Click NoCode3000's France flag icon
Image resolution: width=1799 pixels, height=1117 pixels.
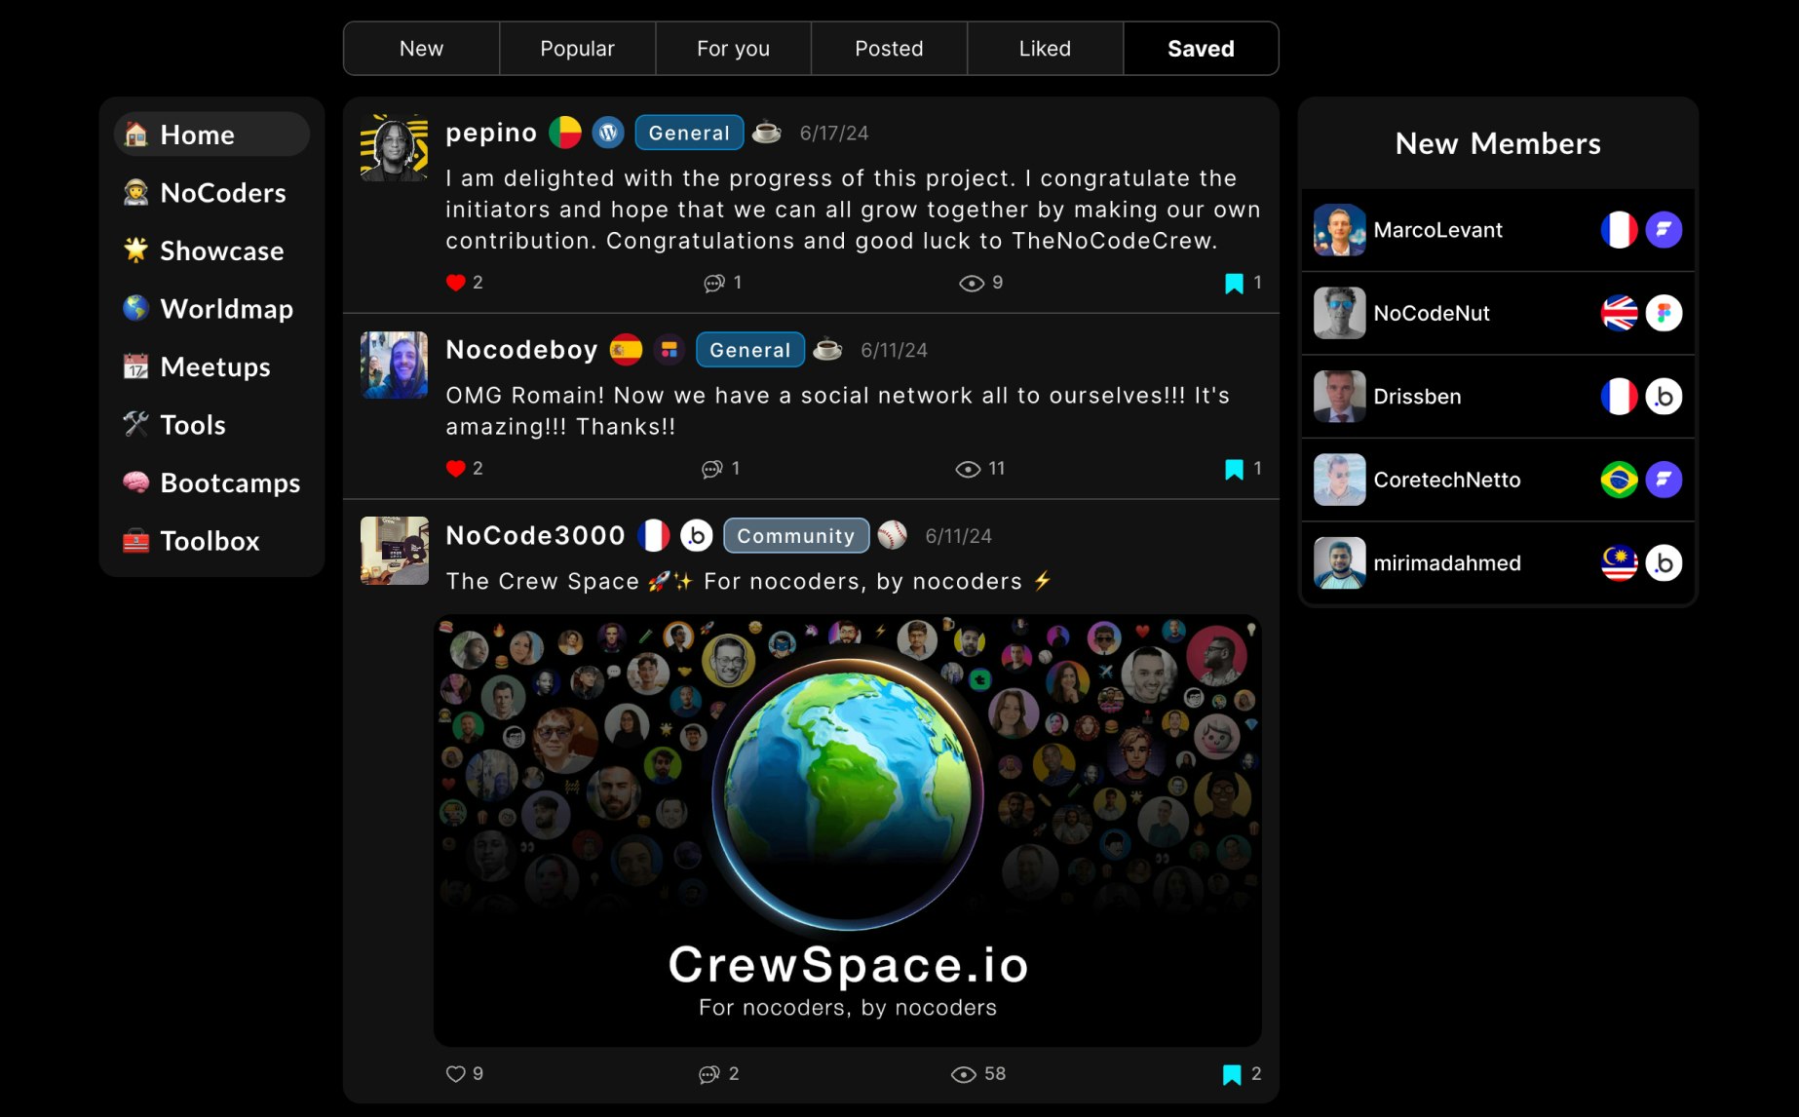(654, 535)
